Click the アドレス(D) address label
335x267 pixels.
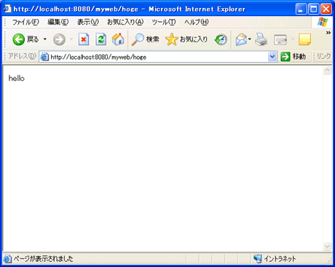click(x=22, y=56)
